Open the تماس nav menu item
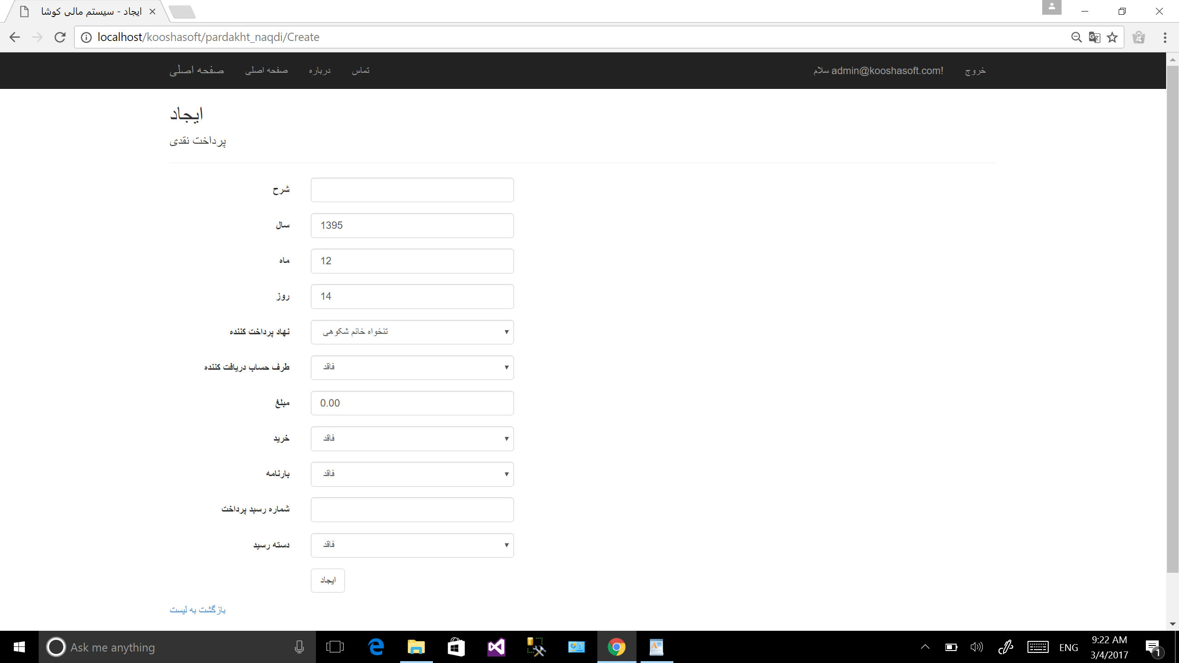Image resolution: width=1179 pixels, height=663 pixels. pos(361,70)
